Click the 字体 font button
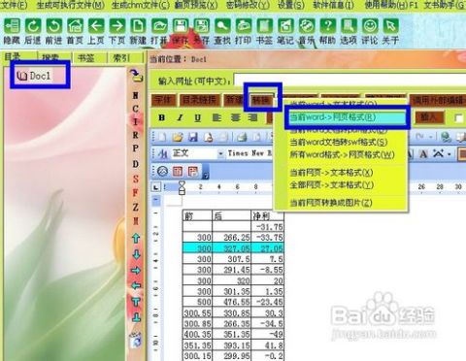 (x=163, y=100)
